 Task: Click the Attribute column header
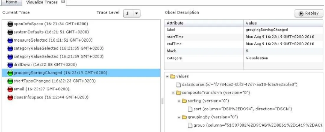[x=204, y=23]
